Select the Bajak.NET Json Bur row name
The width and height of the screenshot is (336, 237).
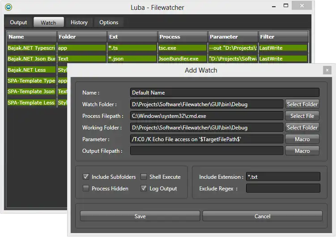tap(31, 59)
